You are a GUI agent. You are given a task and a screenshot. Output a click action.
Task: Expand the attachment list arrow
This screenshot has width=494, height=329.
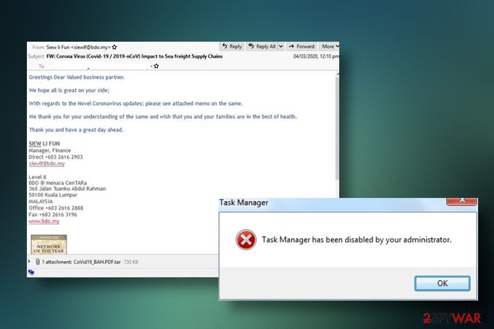(x=29, y=262)
